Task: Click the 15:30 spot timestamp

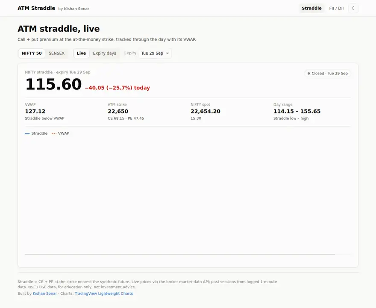Action: (x=196, y=118)
